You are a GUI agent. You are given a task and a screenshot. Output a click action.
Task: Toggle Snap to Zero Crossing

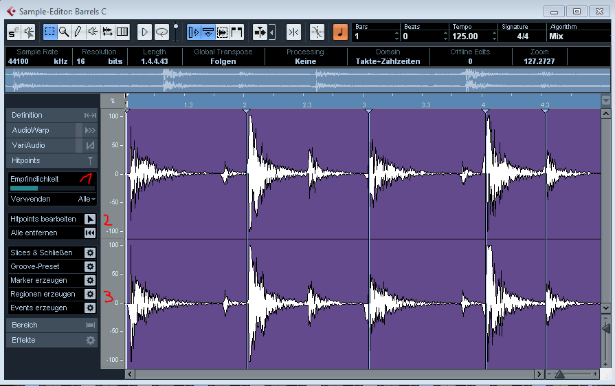(317, 32)
